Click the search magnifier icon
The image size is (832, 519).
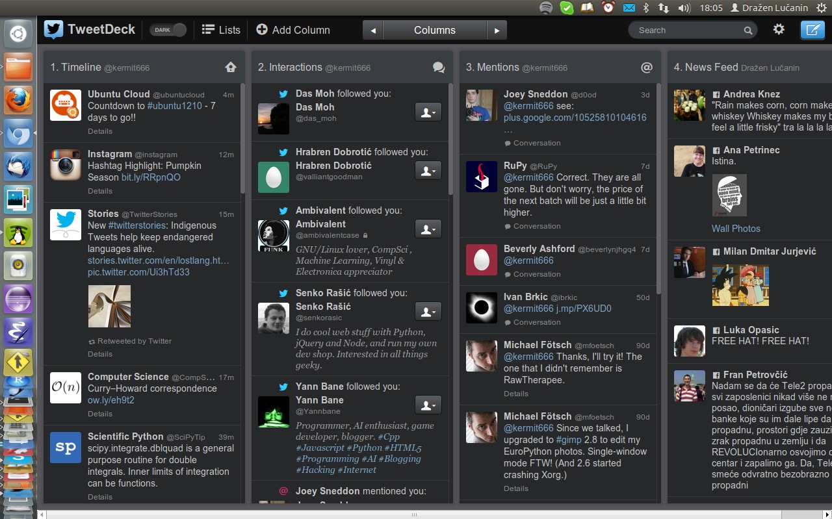[748, 31]
